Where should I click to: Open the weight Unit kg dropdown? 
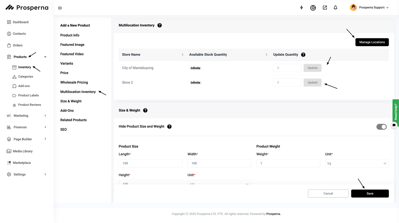pos(357,163)
